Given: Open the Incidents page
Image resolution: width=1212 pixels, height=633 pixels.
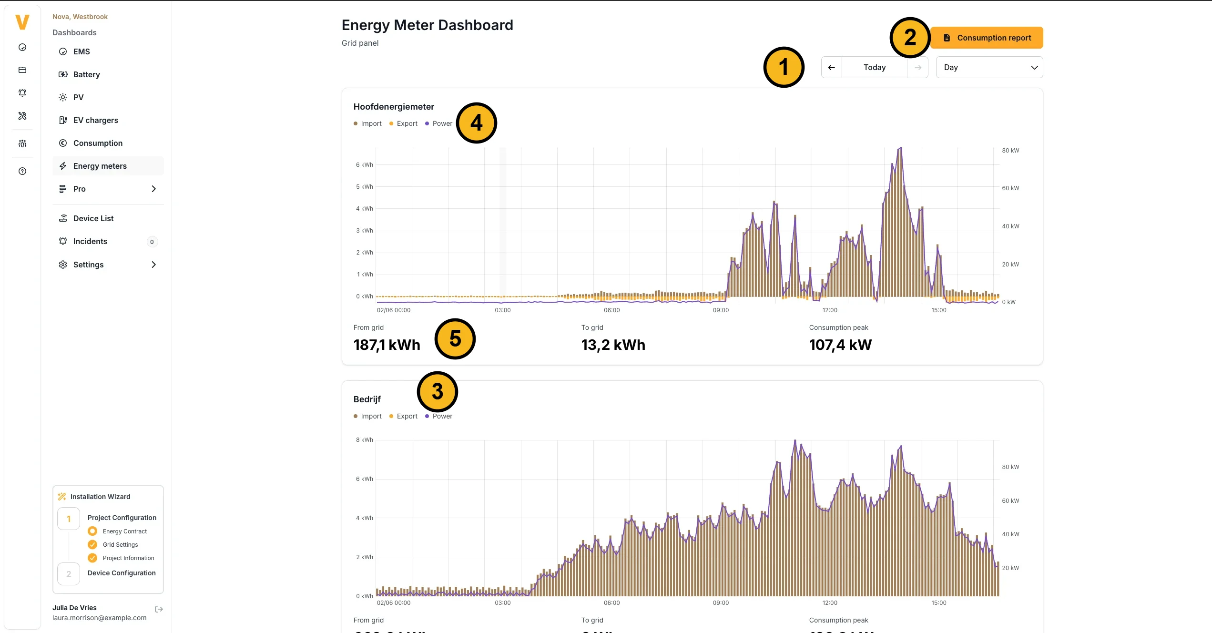Looking at the screenshot, I should pyautogui.click(x=108, y=241).
